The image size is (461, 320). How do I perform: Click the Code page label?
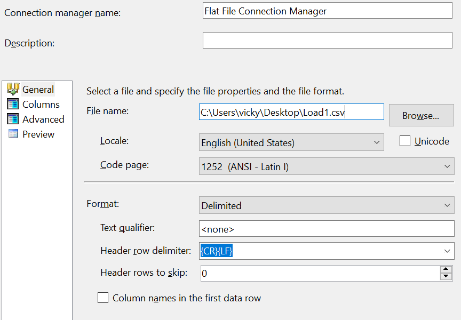click(x=124, y=165)
